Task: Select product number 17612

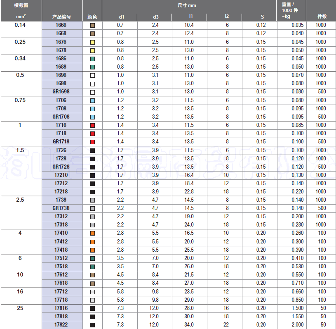Action: coord(61,275)
